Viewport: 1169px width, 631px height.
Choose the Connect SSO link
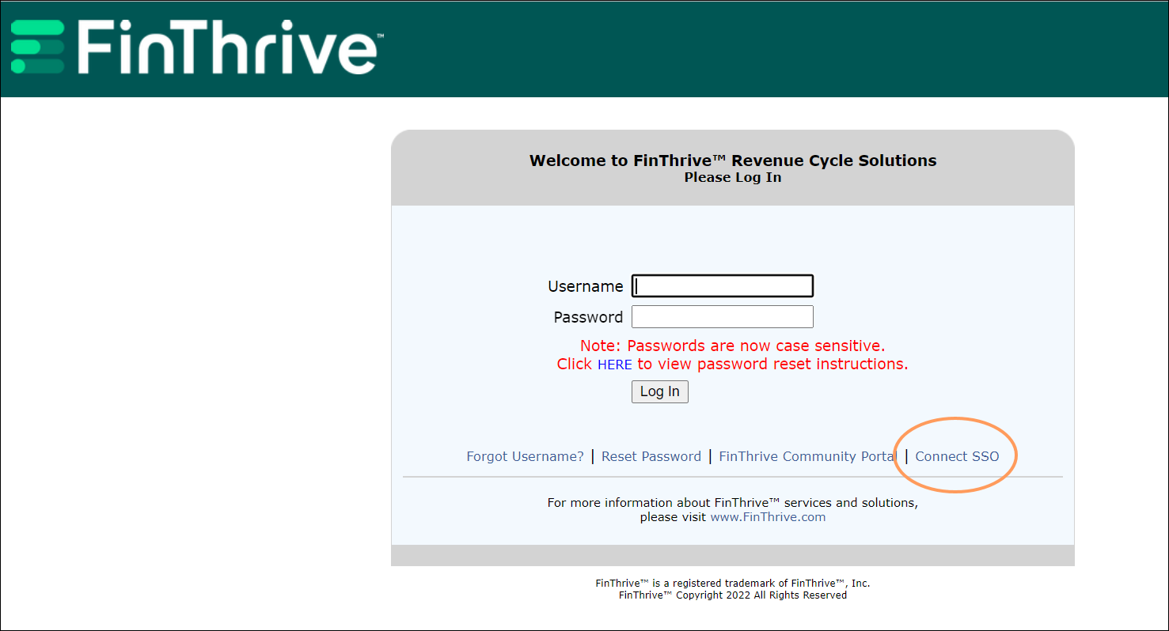(x=957, y=456)
